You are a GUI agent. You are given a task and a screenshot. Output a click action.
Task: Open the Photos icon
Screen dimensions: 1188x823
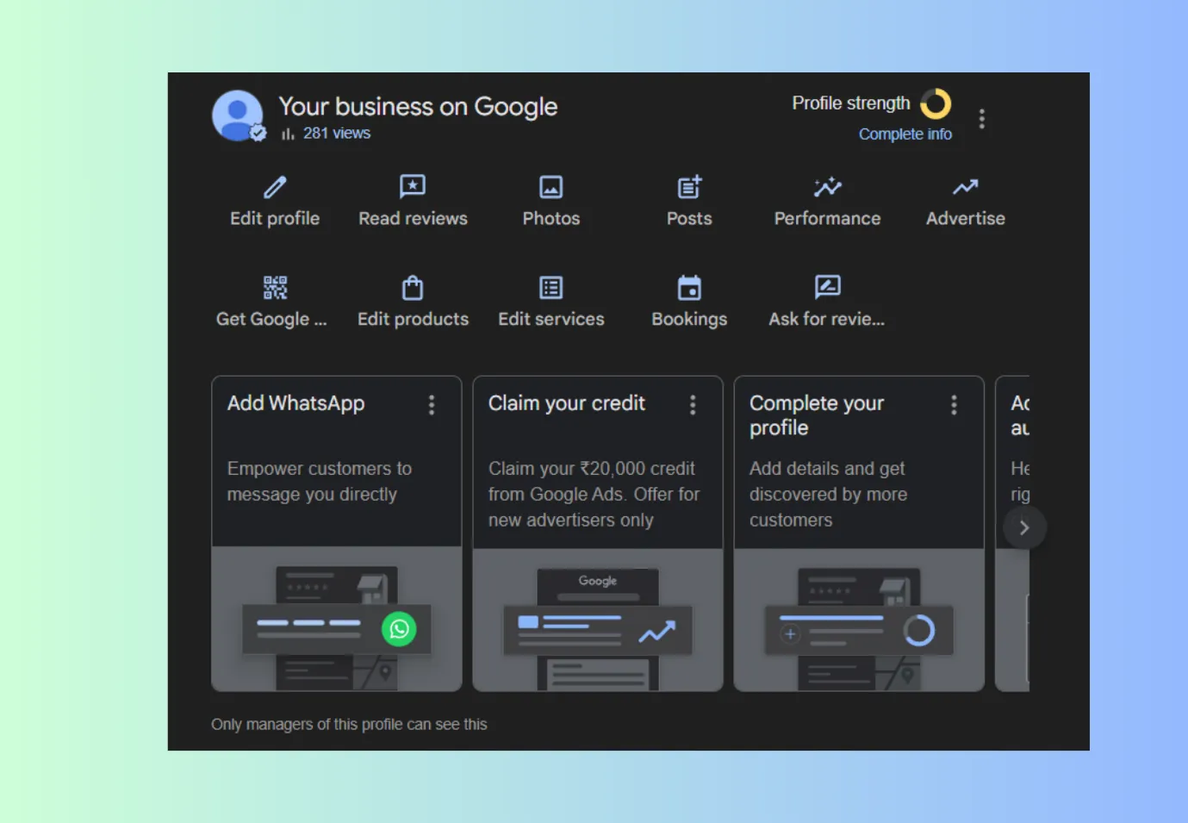(551, 187)
